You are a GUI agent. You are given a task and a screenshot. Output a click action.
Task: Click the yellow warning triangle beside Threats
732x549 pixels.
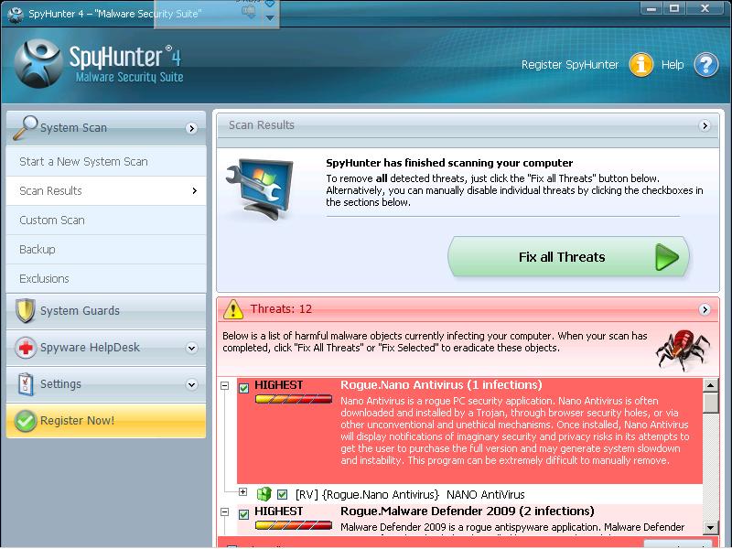pos(233,309)
